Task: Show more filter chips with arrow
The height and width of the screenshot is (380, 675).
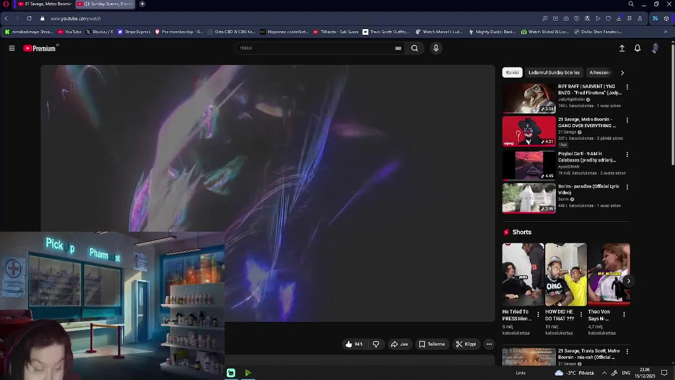Action: (622, 73)
